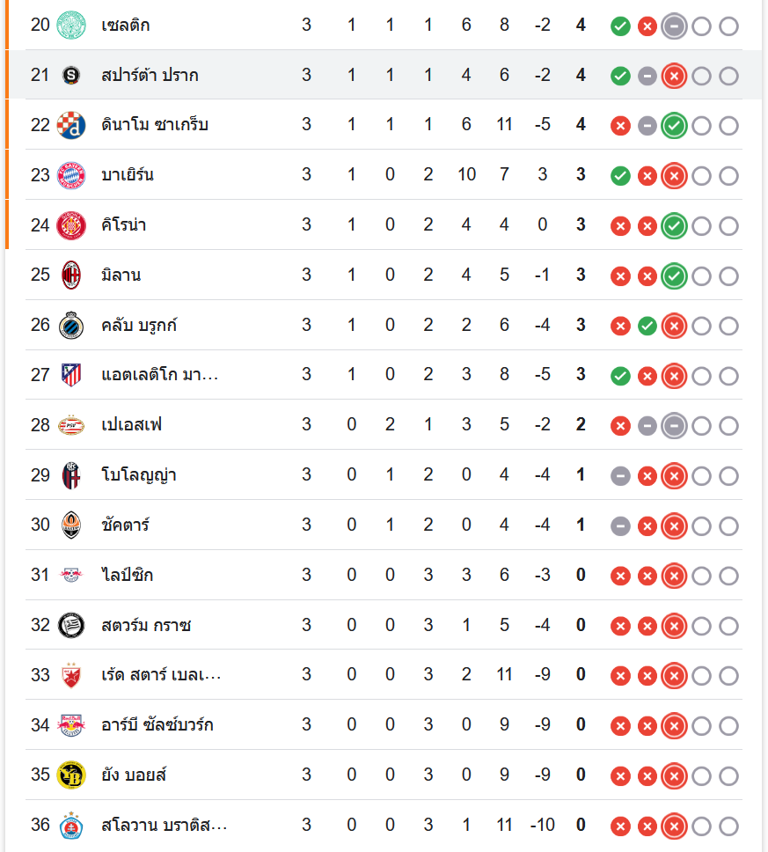
Task: Open the เซลติก team name link
Action: click(125, 26)
